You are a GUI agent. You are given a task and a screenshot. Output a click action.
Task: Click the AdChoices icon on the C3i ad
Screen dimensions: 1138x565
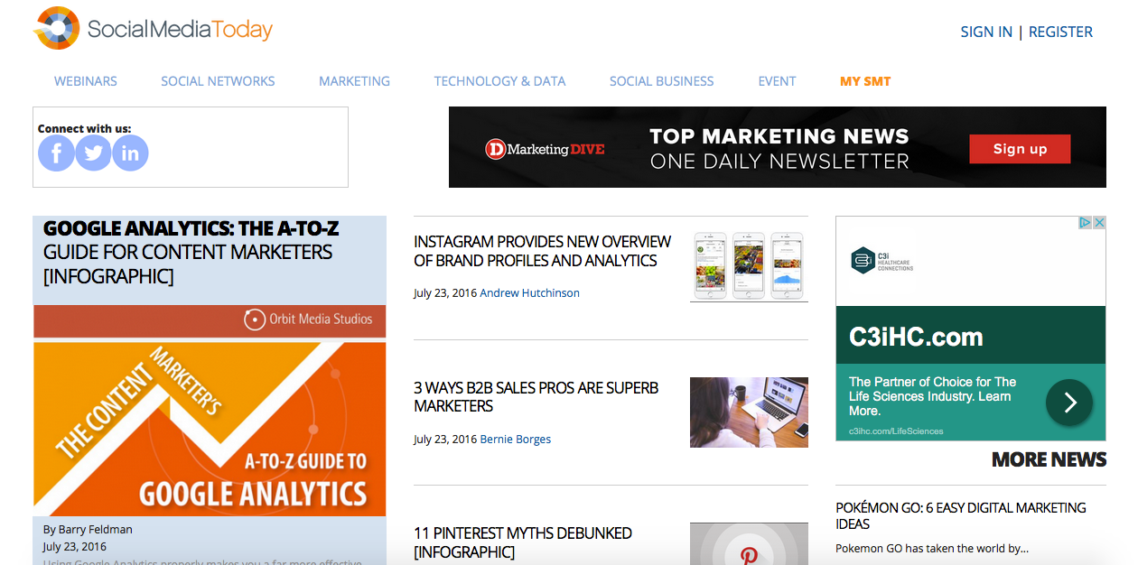[1087, 223]
